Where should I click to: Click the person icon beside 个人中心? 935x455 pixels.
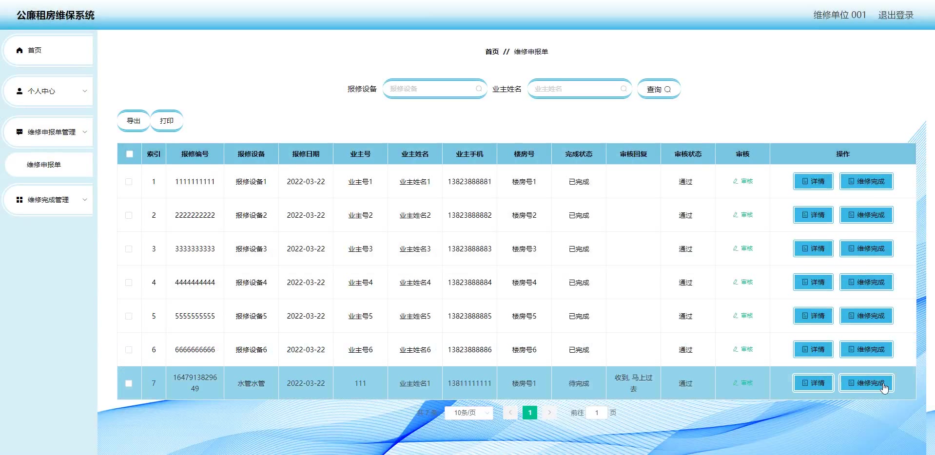(19, 91)
